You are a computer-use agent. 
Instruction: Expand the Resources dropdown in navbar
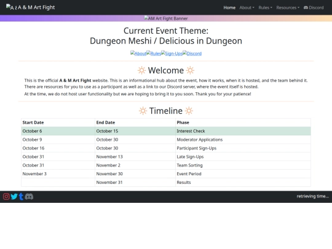(288, 7)
